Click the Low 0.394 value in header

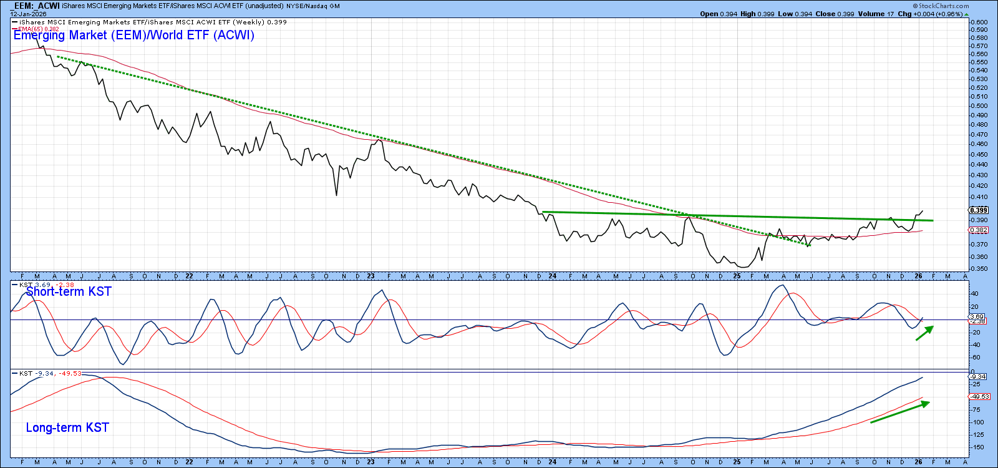click(x=795, y=14)
